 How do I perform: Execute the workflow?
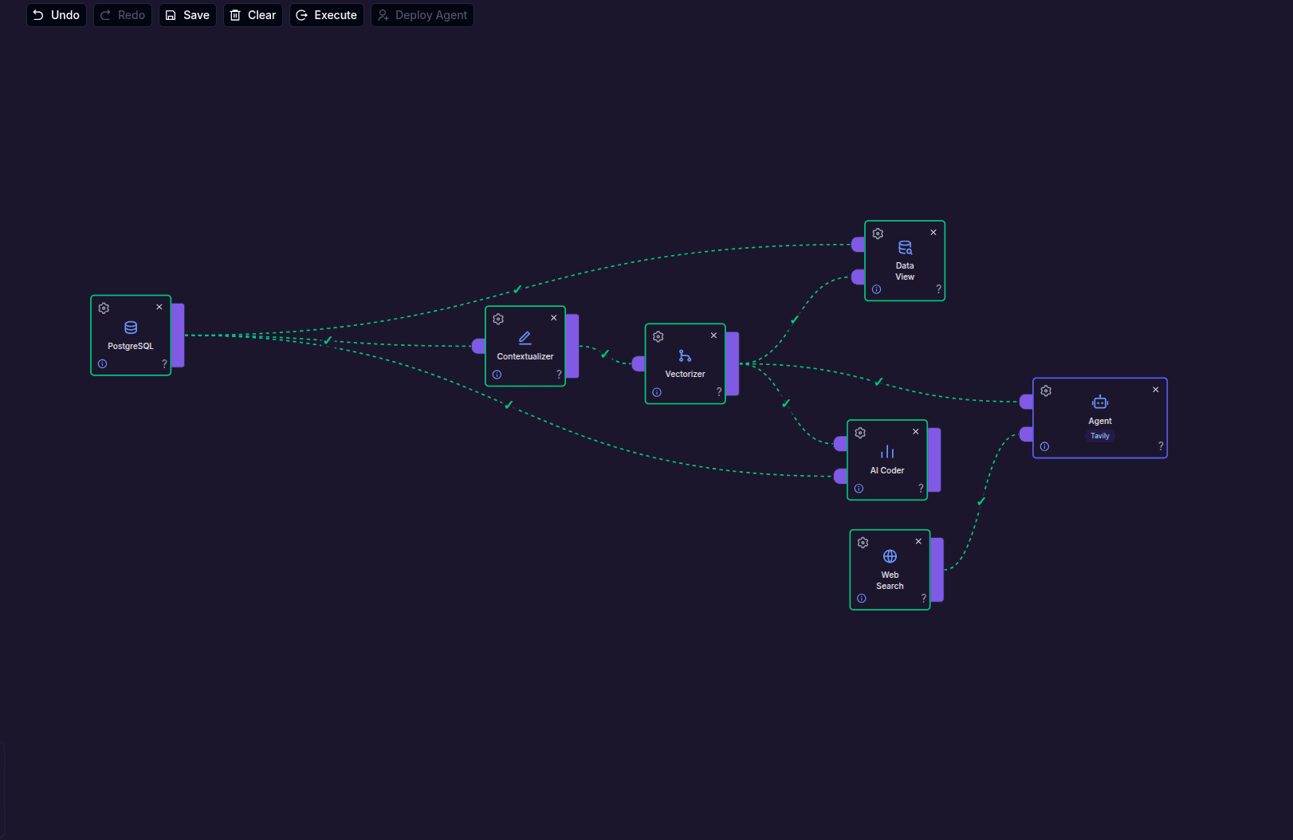pyautogui.click(x=327, y=15)
